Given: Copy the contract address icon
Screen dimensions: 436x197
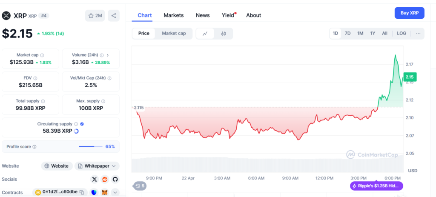Looking at the screenshot, I should (x=82, y=192).
